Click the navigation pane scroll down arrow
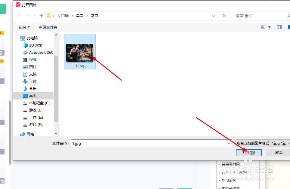The width and height of the screenshot is (290, 189). point(56,134)
